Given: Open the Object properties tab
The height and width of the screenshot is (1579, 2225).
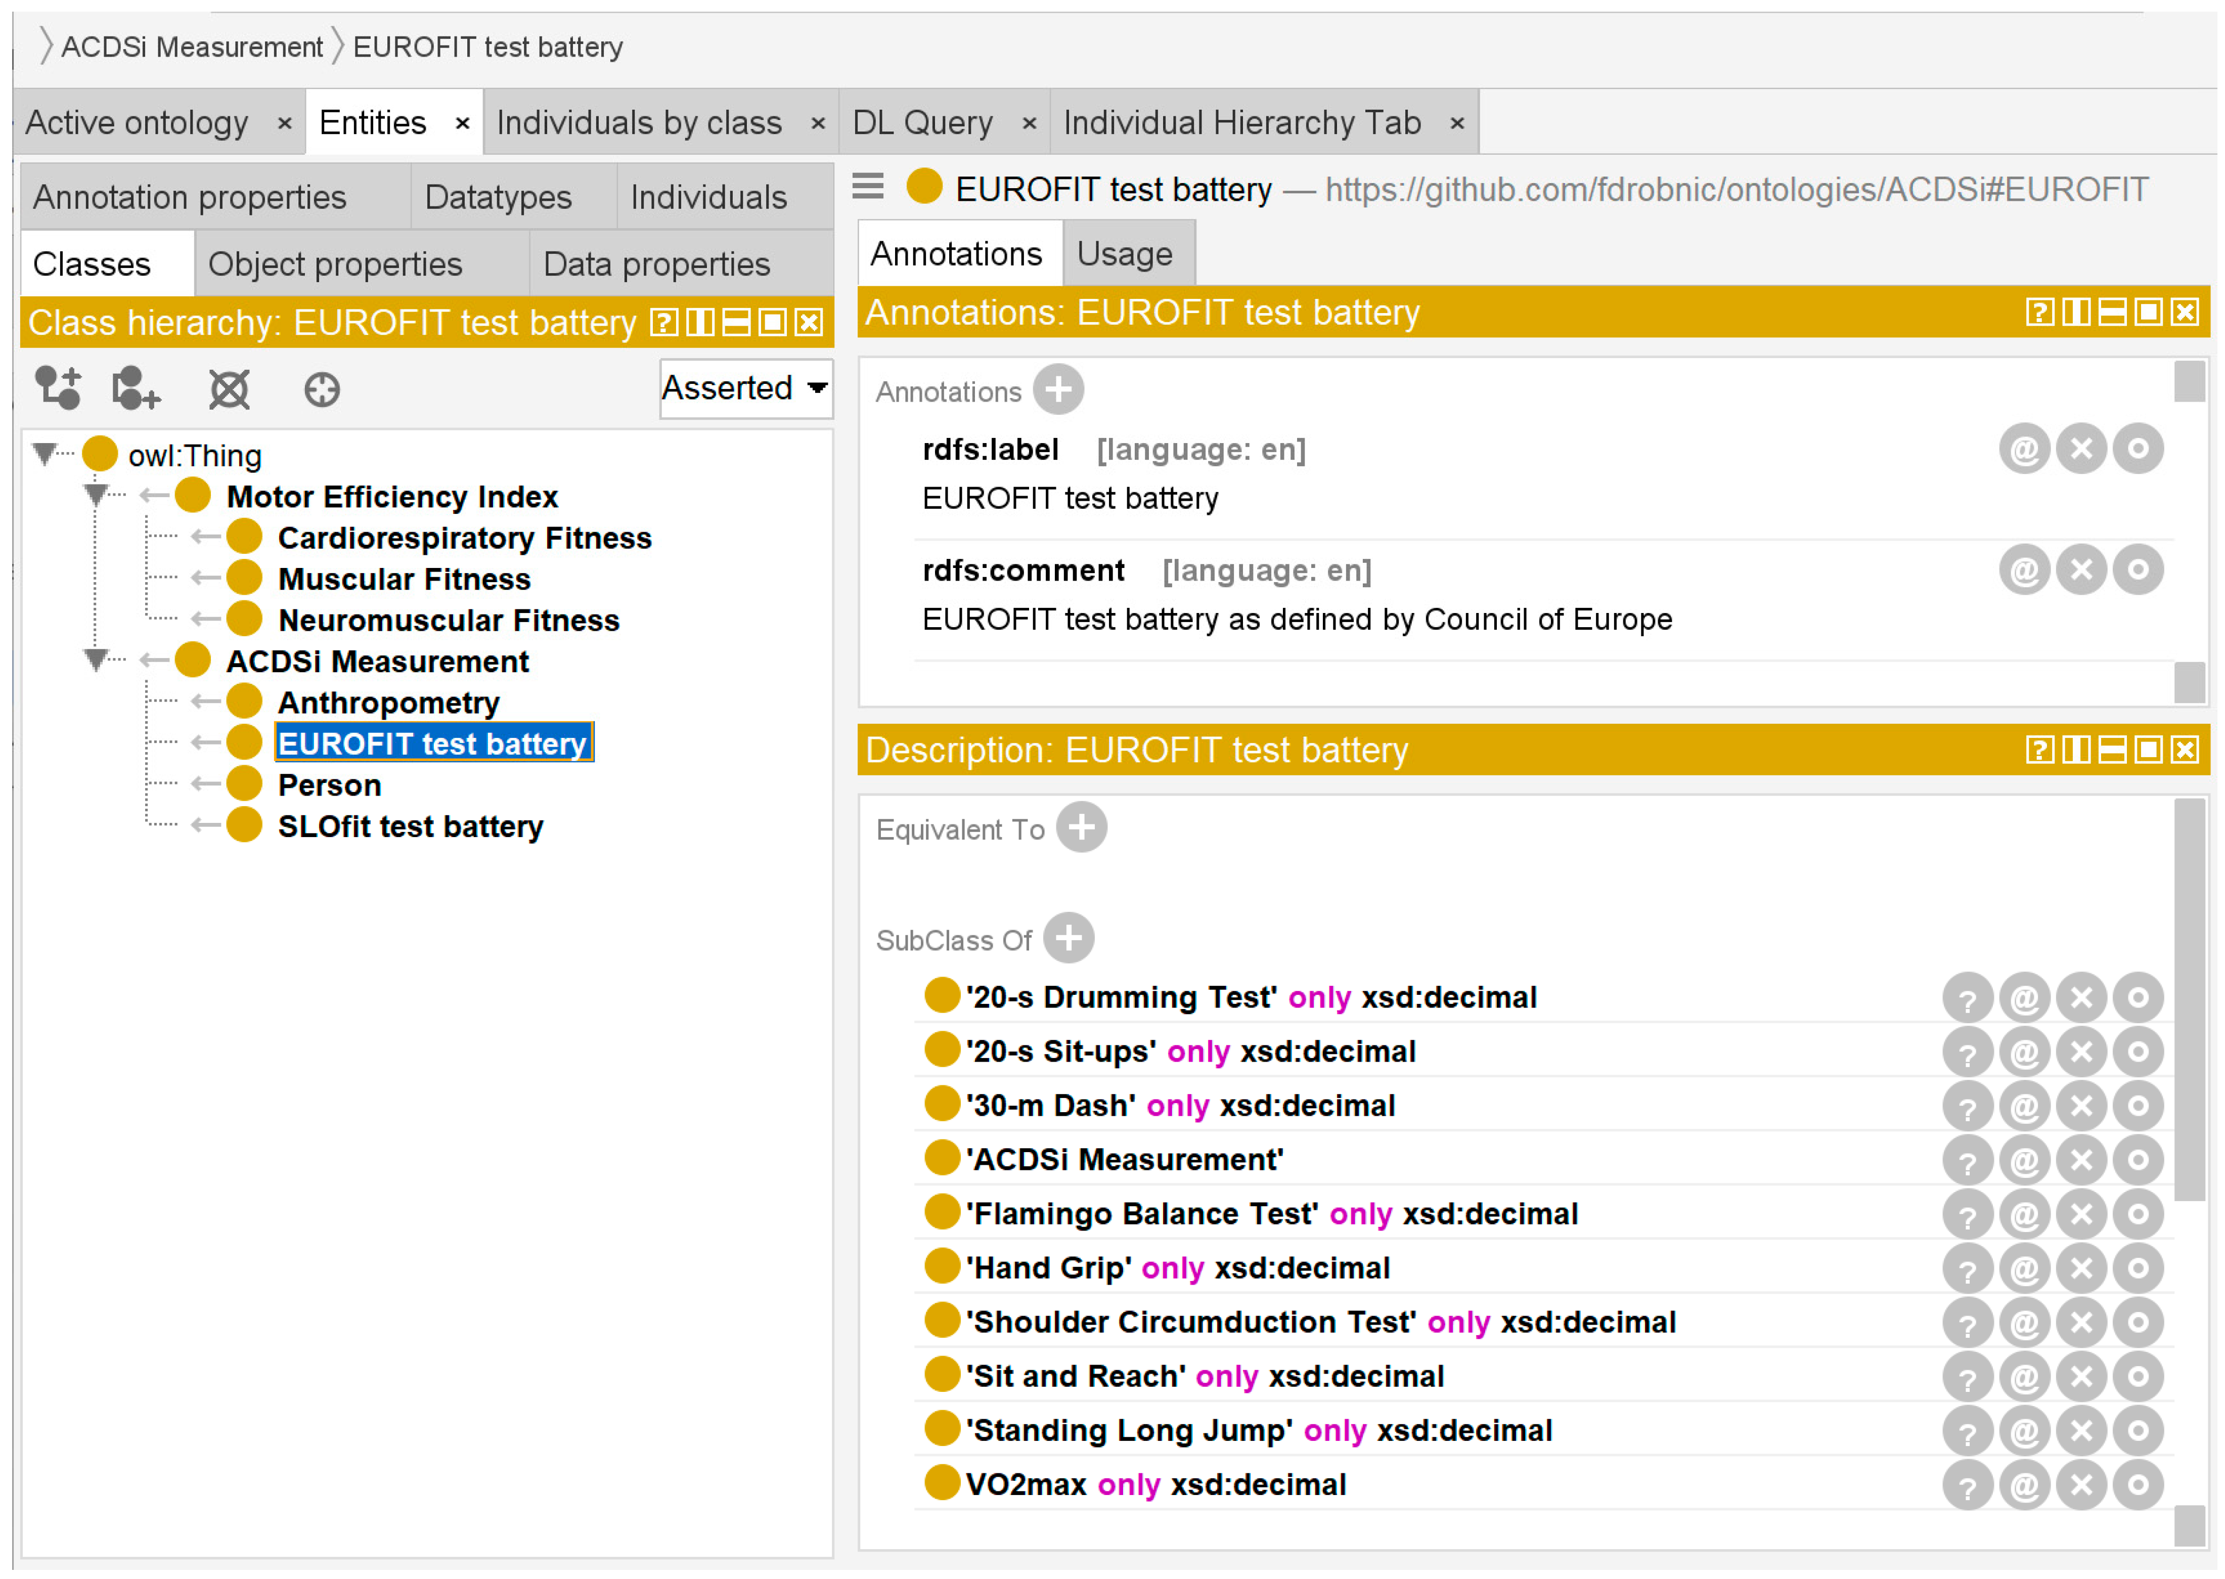Looking at the screenshot, I should [335, 265].
